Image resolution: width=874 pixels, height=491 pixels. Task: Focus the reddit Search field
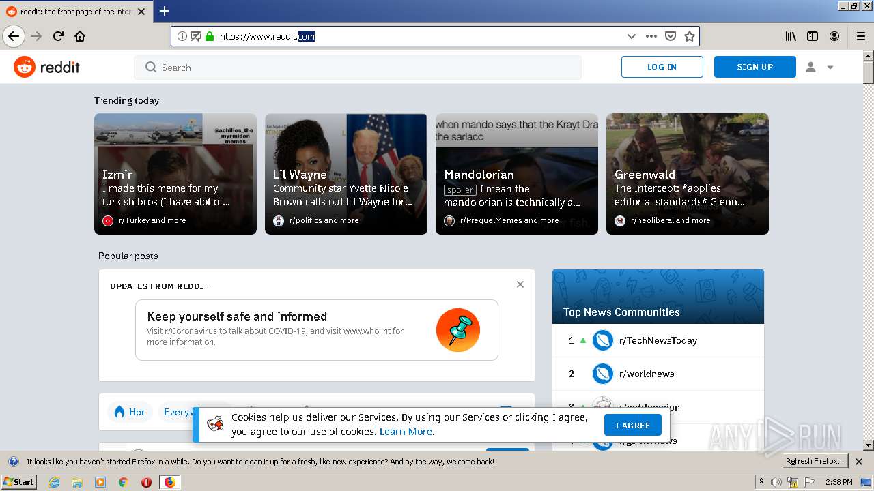coord(358,68)
